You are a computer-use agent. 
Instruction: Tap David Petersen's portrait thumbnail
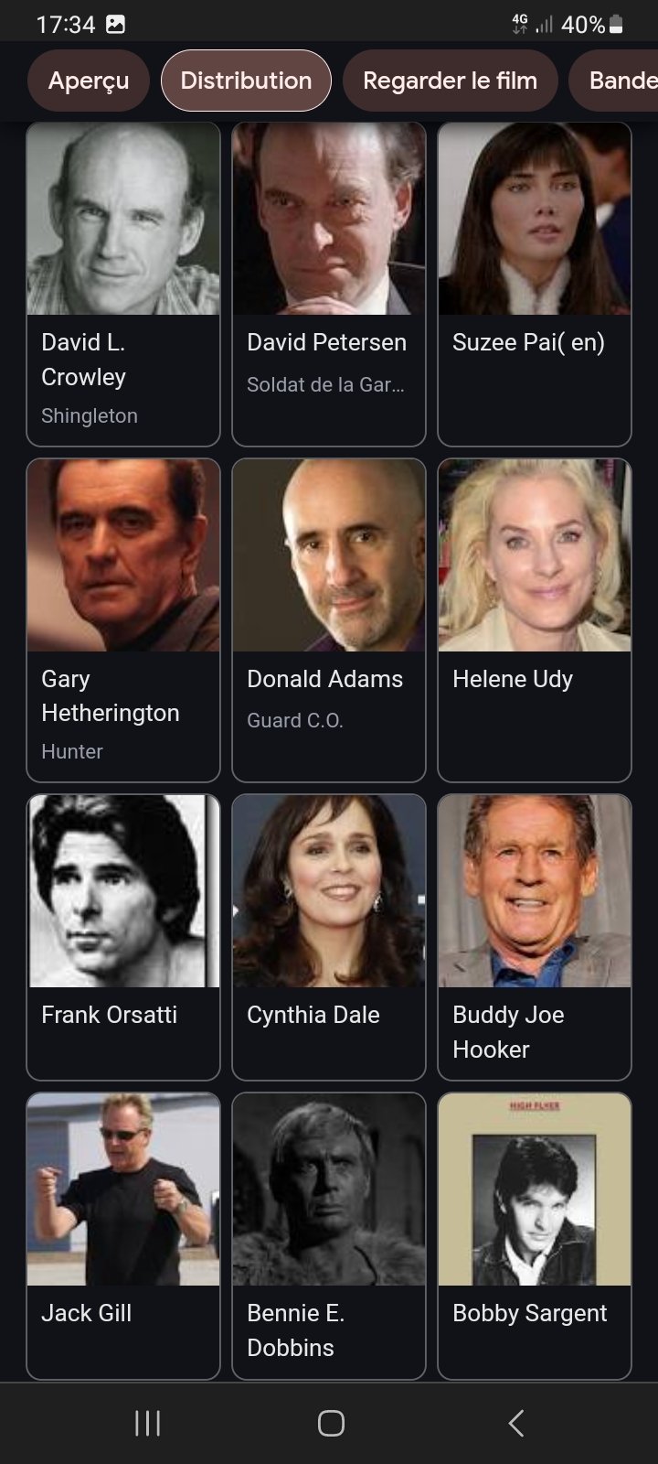(329, 219)
